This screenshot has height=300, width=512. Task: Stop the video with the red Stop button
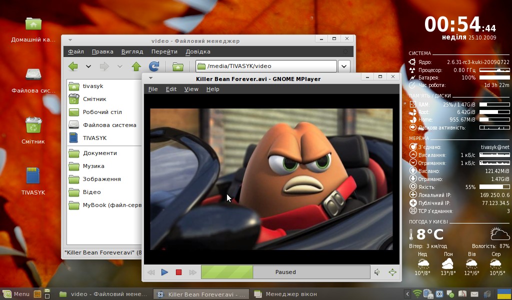pyautogui.click(x=178, y=272)
